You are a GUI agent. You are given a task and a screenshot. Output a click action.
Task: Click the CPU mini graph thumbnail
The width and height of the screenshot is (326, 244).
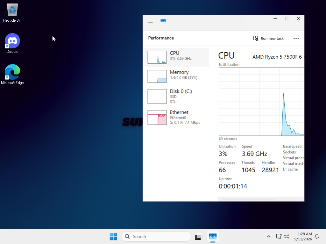(157, 57)
